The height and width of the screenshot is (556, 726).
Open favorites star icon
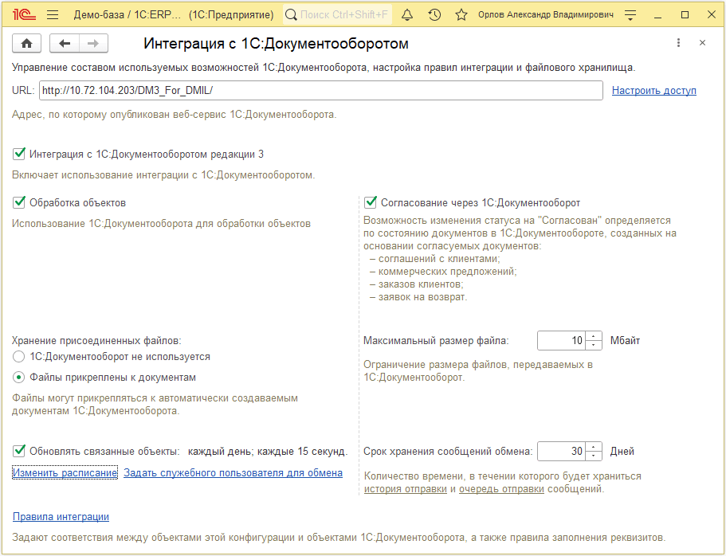point(461,15)
